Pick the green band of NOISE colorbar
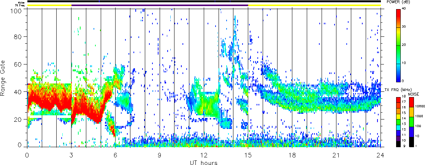The height and width of the screenshot is (165, 425). [x=411, y=122]
